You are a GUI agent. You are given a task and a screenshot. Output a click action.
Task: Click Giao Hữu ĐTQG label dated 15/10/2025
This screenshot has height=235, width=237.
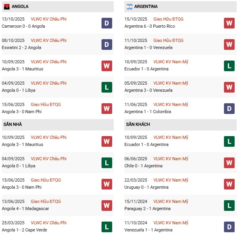[168, 19]
